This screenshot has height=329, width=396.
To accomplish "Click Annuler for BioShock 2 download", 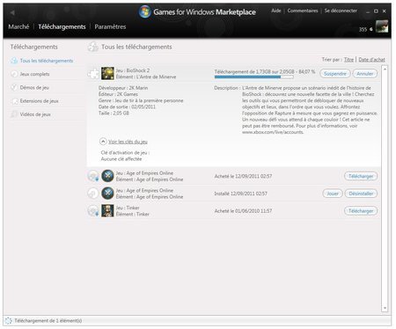I will (x=365, y=74).
